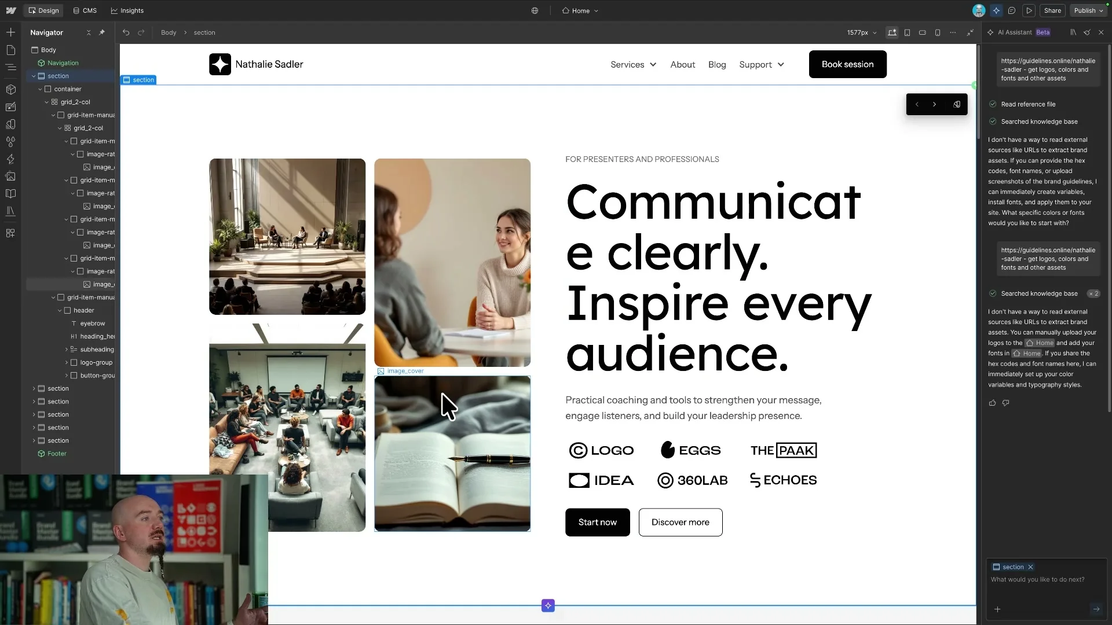Switch to mobile landscape breakpoint
The height and width of the screenshot is (625, 1112).
(923, 32)
